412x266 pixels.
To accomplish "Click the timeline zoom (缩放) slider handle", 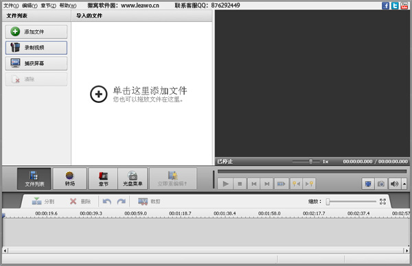I will (328, 202).
